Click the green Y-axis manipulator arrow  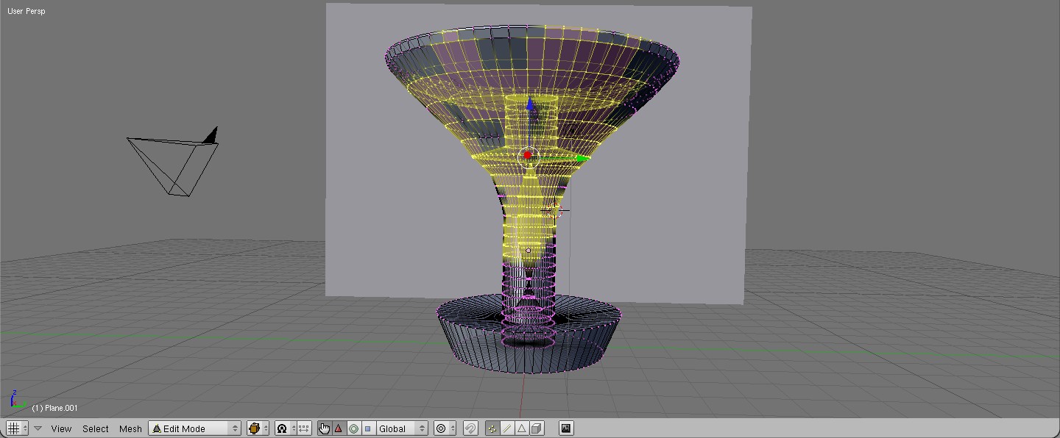click(x=583, y=157)
